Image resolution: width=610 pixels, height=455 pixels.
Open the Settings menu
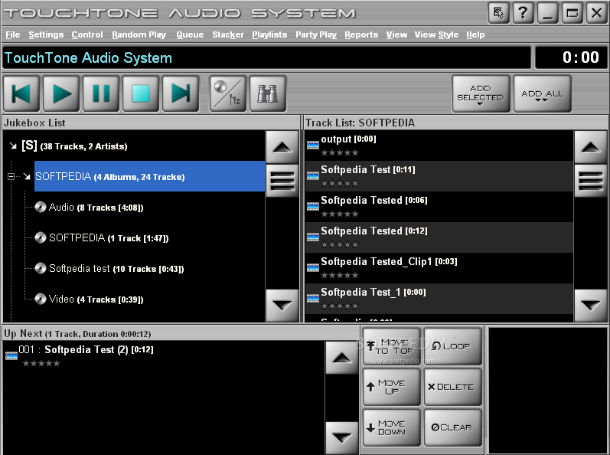[x=46, y=34]
